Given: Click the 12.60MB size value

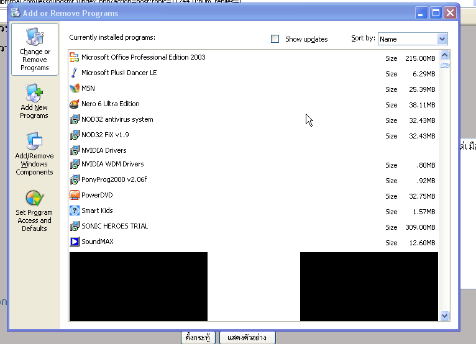Looking at the screenshot, I should (422, 243).
